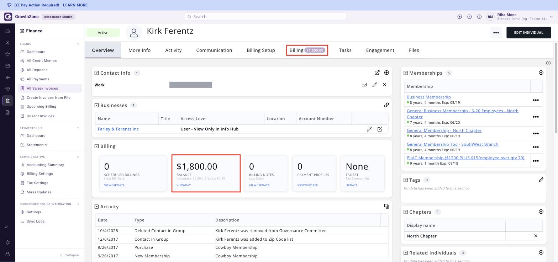This screenshot has width=558, height=262.
Task: Delete the Work contact info entry
Action: pyautogui.click(x=384, y=85)
